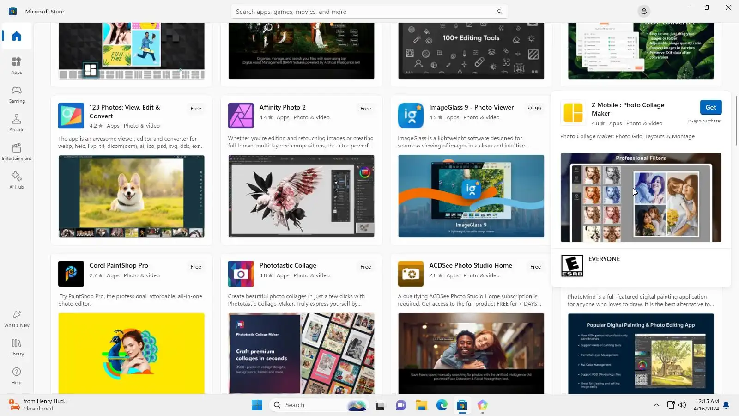The width and height of the screenshot is (739, 416).
Task: Go to Home in the sidebar
Action: (x=17, y=36)
